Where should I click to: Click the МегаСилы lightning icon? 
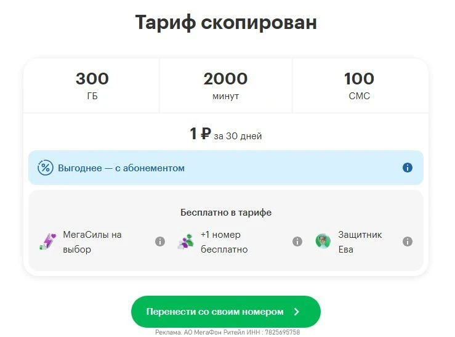pos(47,242)
